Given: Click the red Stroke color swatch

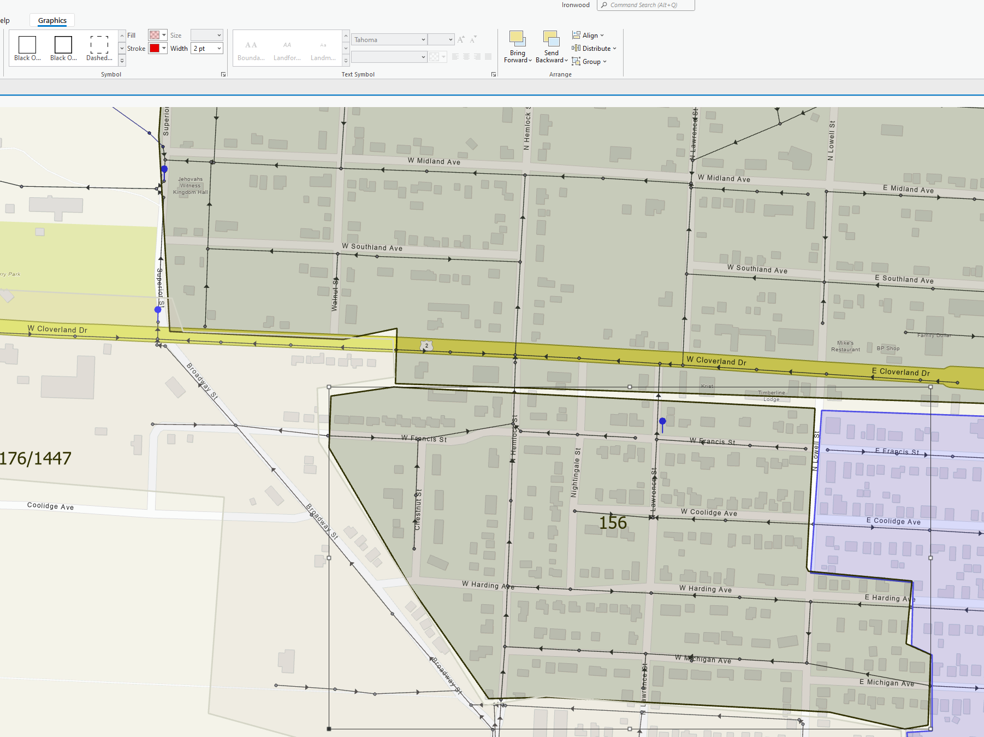Looking at the screenshot, I should click(x=155, y=48).
